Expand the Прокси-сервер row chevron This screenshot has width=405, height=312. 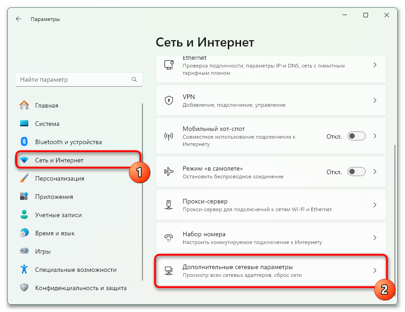coord(375,205)
